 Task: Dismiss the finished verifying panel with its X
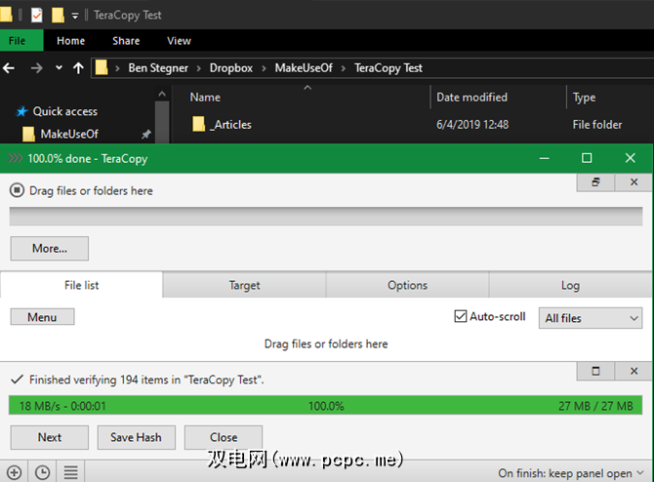634,372
